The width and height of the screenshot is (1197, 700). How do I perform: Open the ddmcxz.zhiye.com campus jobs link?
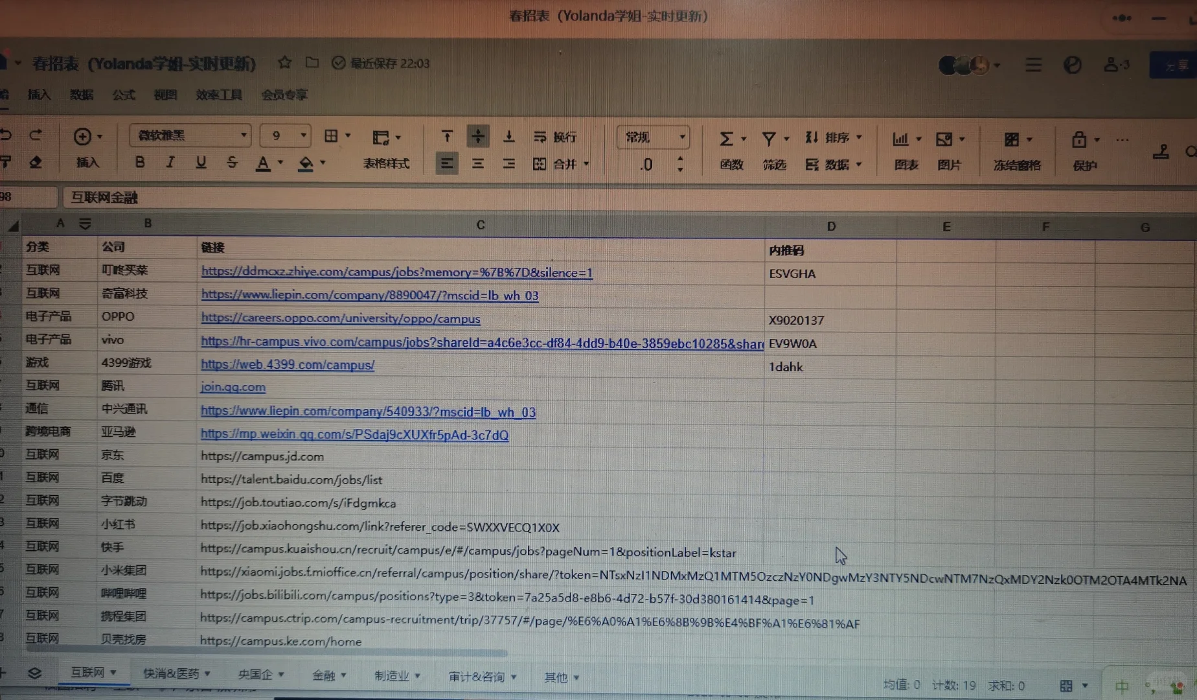[x=397, y=272]
